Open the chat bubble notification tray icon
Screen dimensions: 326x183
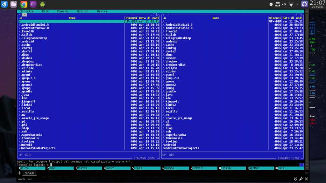271,4
